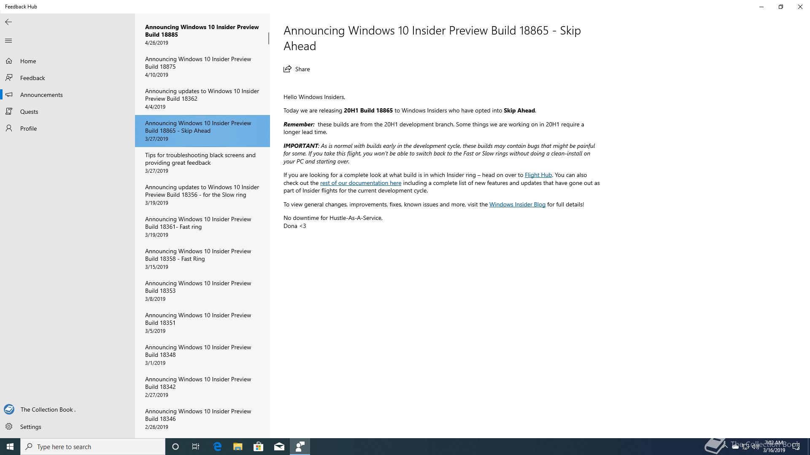Open Task View on taskbar
This screenshot has height=455, width=810.
coord(196,447)
